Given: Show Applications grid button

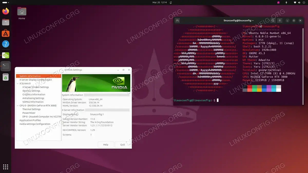Looking at the screenshot, I should pyautogui.click(x=6, y=167).
